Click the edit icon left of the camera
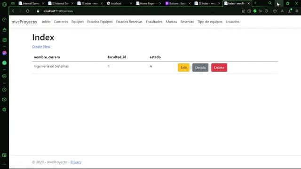Screen dimensions: 301x169 pos(244,11)
